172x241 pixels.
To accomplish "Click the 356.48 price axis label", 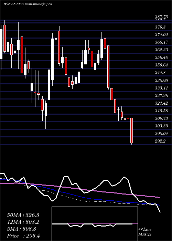I will point(161,57).
